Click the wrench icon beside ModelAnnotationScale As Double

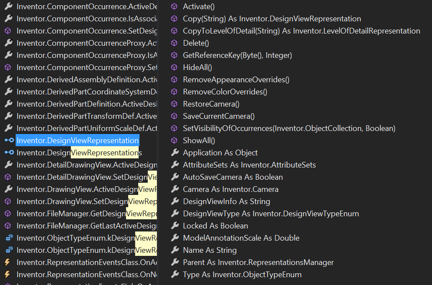[175, 238]
